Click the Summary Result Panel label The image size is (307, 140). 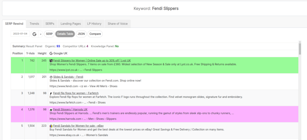click(x=27, y=46)
